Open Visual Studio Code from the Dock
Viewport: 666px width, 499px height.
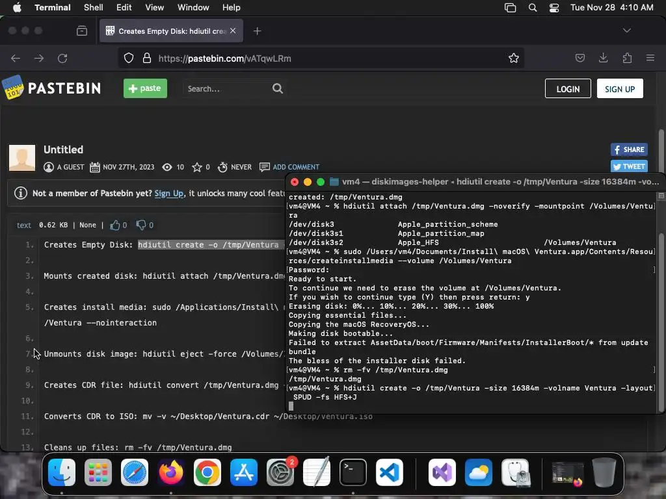pyautogui.click(x=390, y=472)
